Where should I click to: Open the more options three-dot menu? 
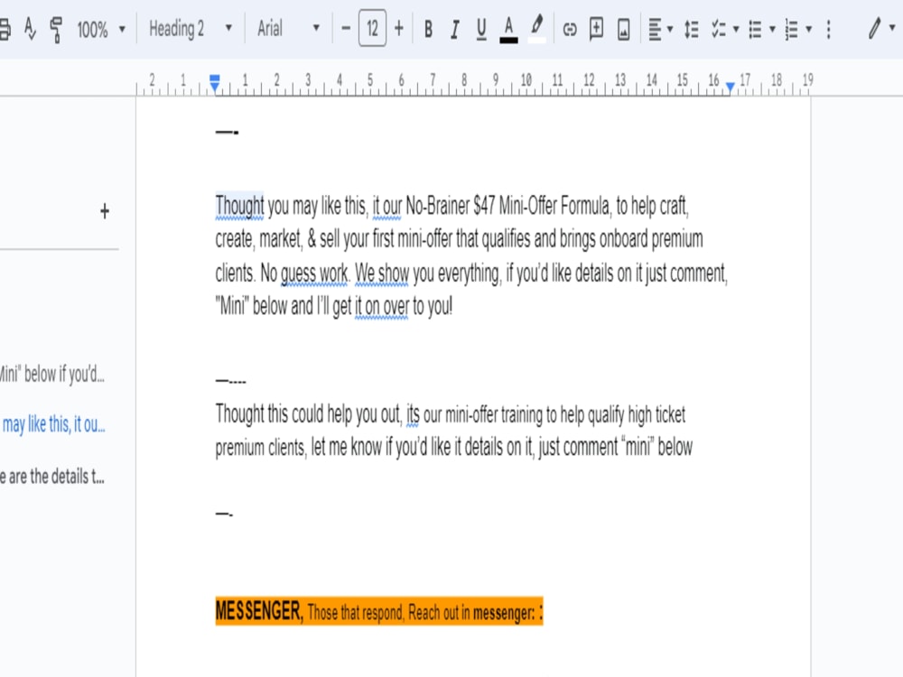pos(828,29)
